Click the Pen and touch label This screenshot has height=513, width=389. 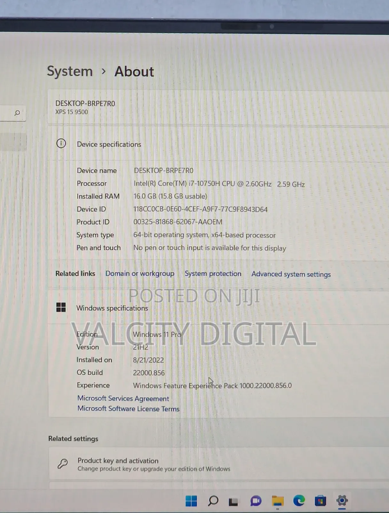point(99,248)
